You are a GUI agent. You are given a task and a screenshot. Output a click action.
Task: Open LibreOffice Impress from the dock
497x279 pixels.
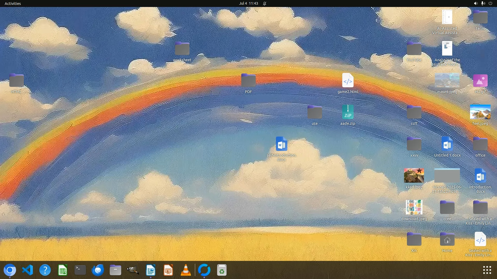click(168, 270)
